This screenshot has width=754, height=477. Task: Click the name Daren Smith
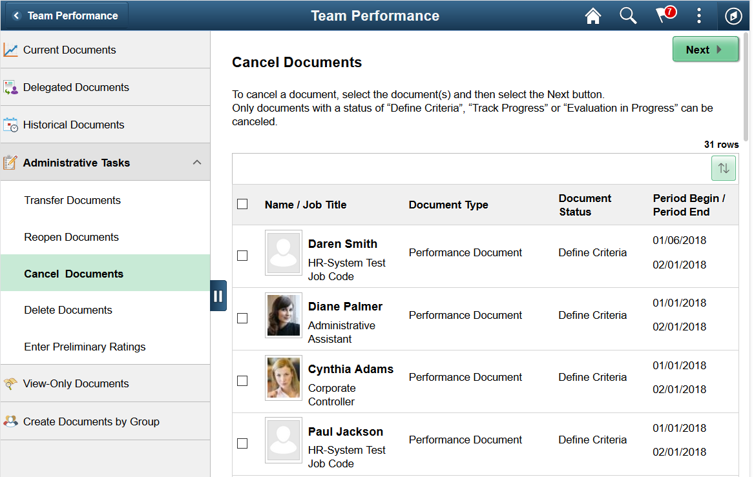pyautogui.click(x=342, y=244)
